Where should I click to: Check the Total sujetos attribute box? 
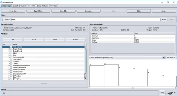pyautogui.click(x=11, y=47)
